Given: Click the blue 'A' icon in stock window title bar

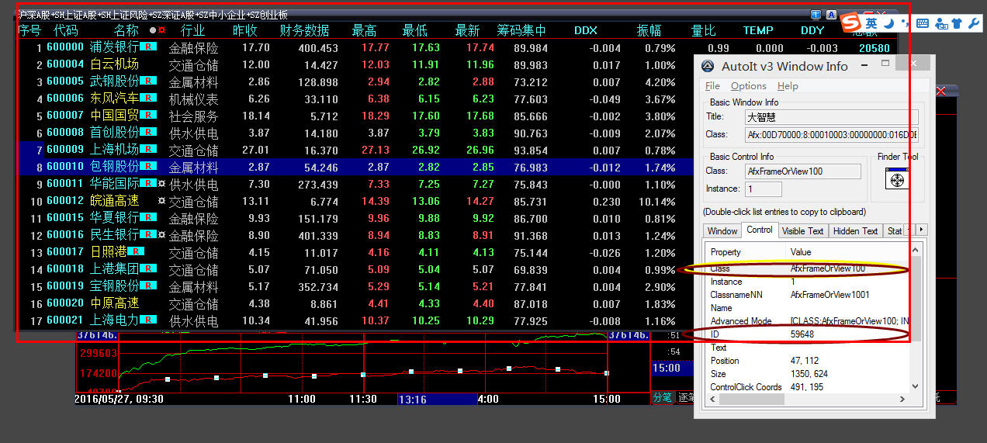Looking at the screenshot, I should pyautogui.click(x=831, y=14).
